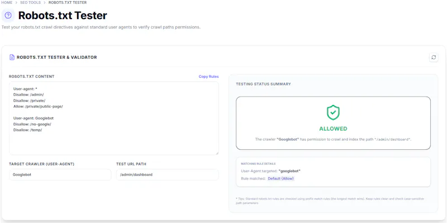Click ROBOTS.TXT TESTER breadcrumb item
Screen dimensions: 447x223
point(68,3)
